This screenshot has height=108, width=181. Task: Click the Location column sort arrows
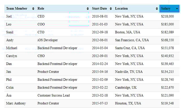(x=157, y=9)
